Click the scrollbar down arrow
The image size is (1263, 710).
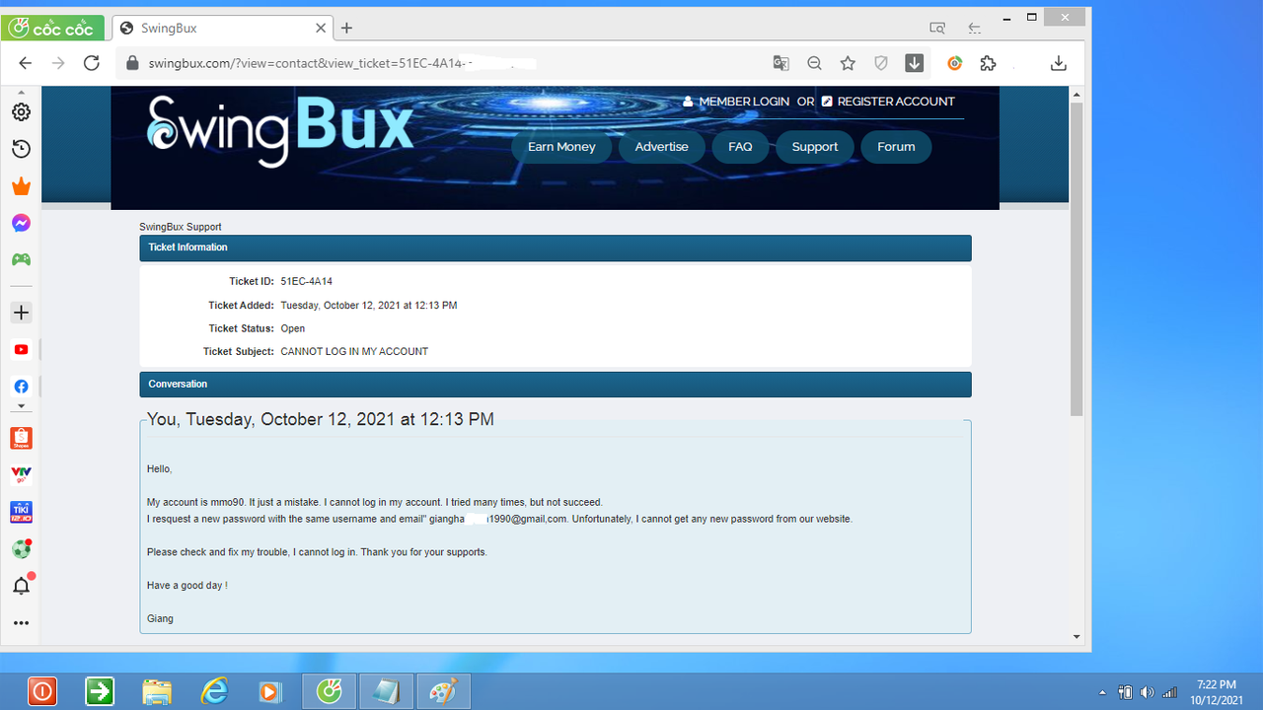click(x=1077, y=637)
